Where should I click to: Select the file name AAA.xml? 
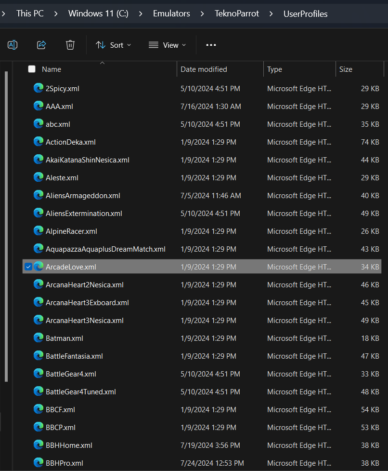(59, 107)
